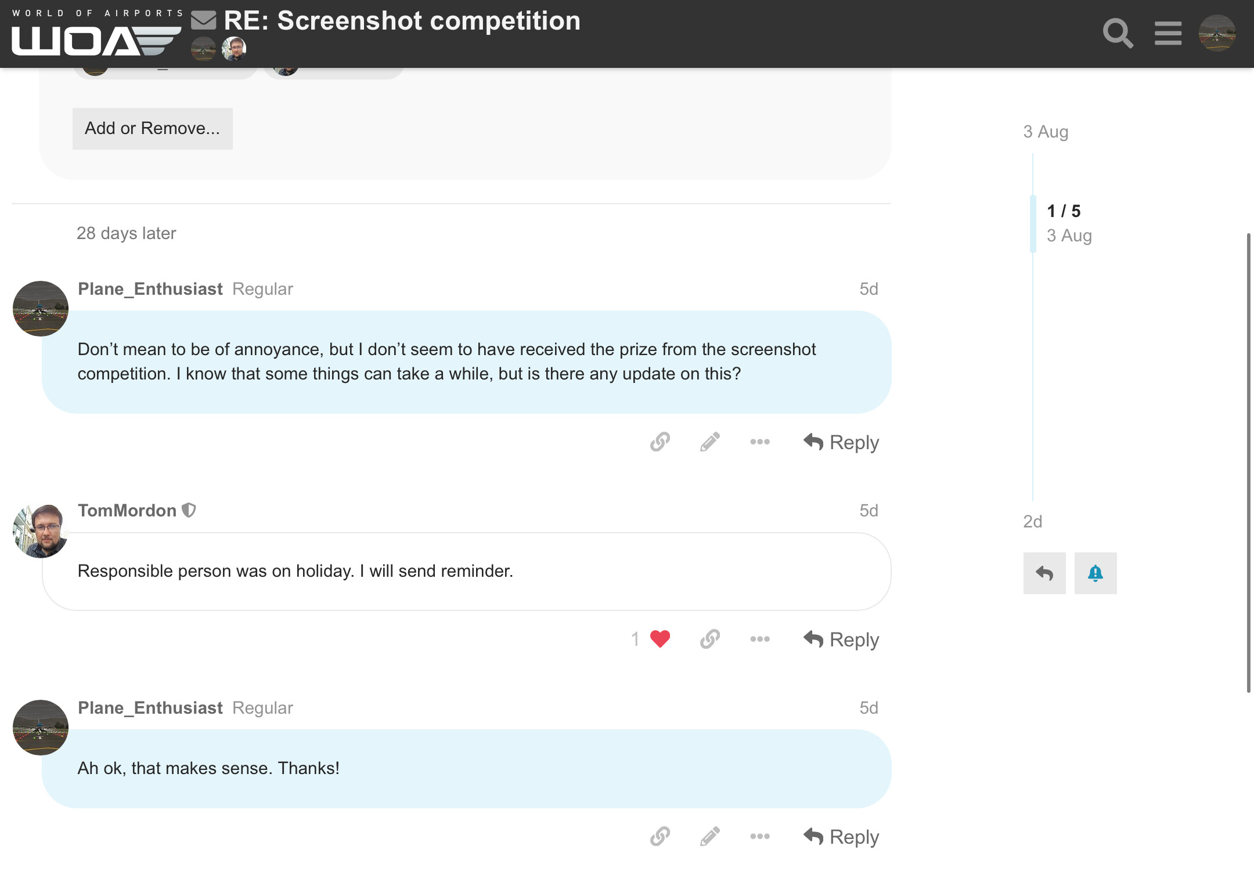Open your profile avatar in the header
1254x893 pixels.
[x=1217, y=33]
